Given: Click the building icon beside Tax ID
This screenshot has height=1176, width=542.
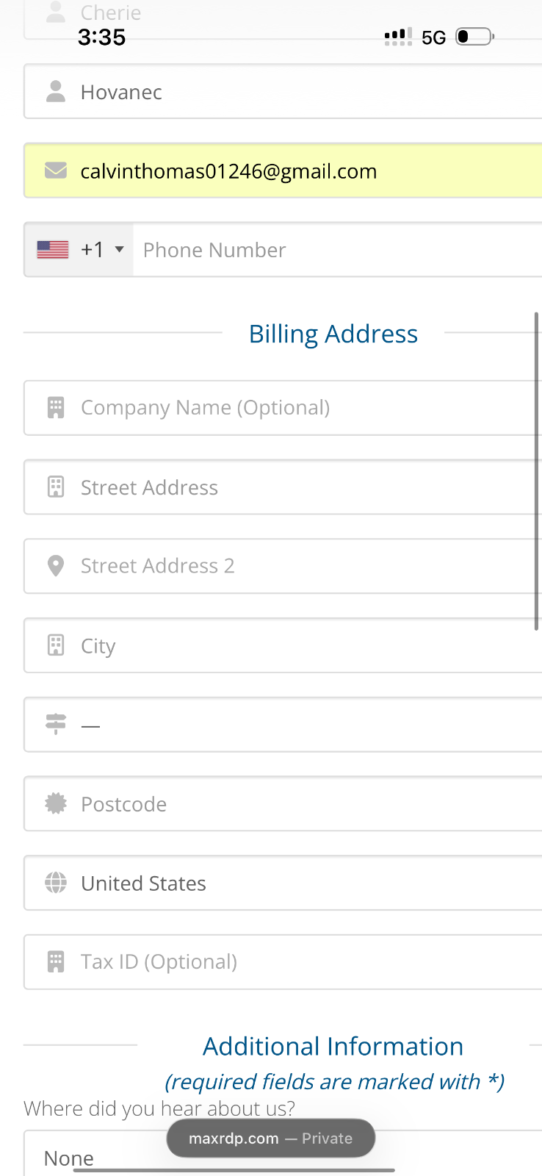Looking at the screenshot, I should (56, 962).
